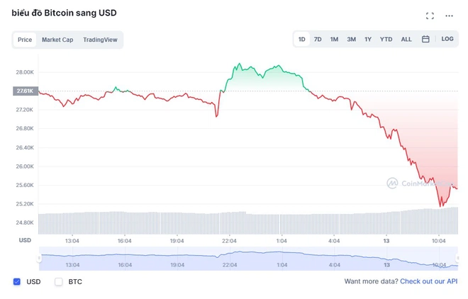Click the right handle of range slider
468x299 pixels.
(x=457, y=259)
